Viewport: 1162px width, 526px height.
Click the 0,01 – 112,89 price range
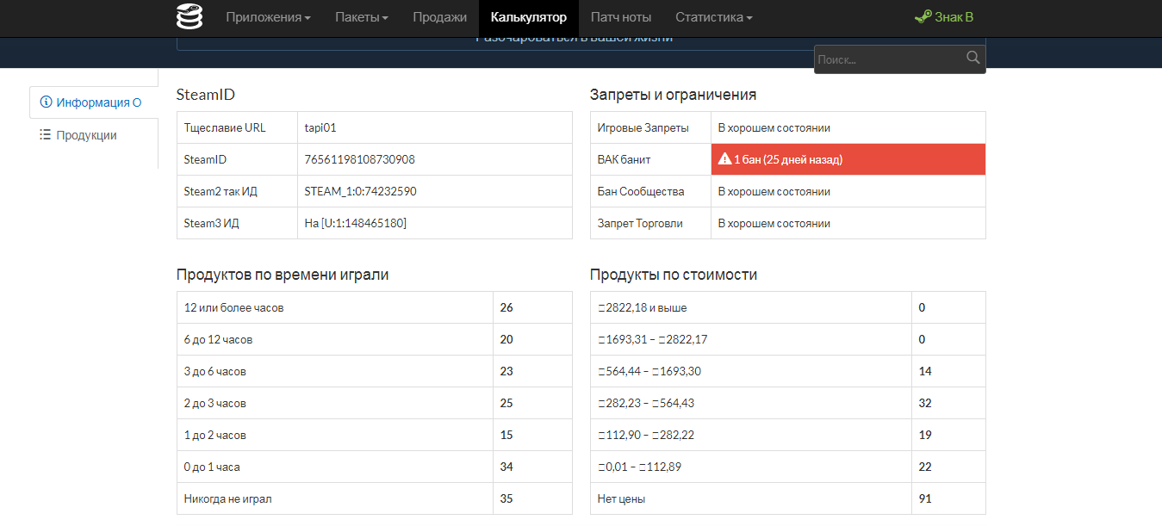pyautogui.click(x=639, y=467)
